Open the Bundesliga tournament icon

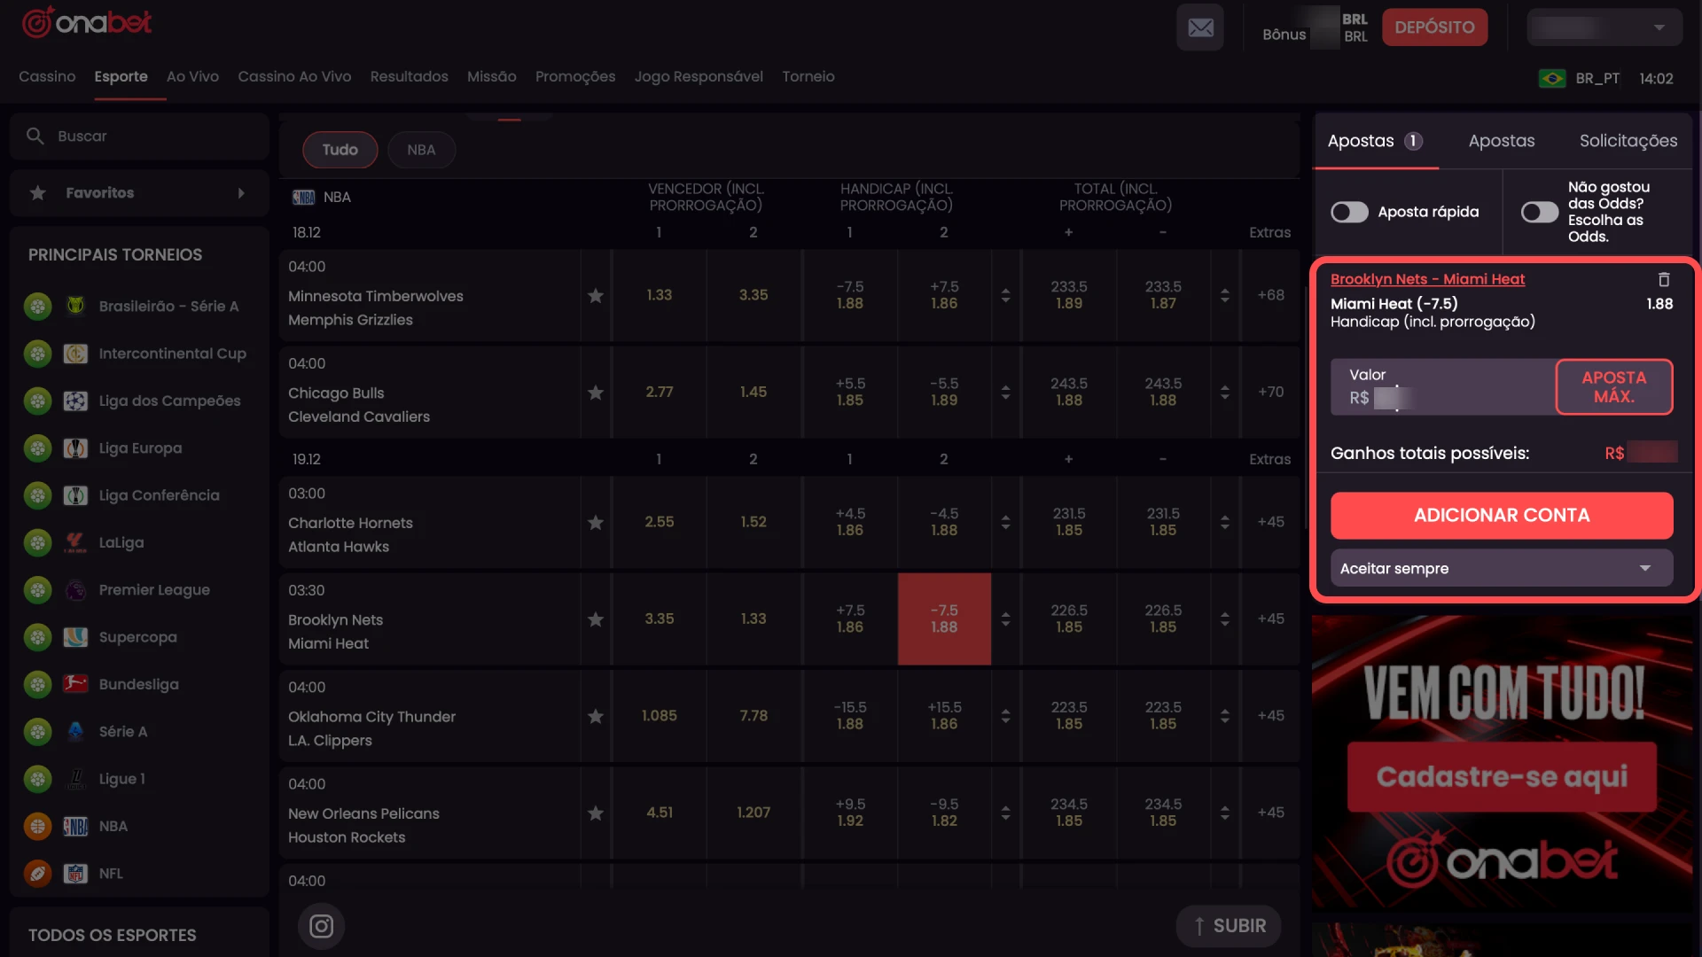[75, 684]
